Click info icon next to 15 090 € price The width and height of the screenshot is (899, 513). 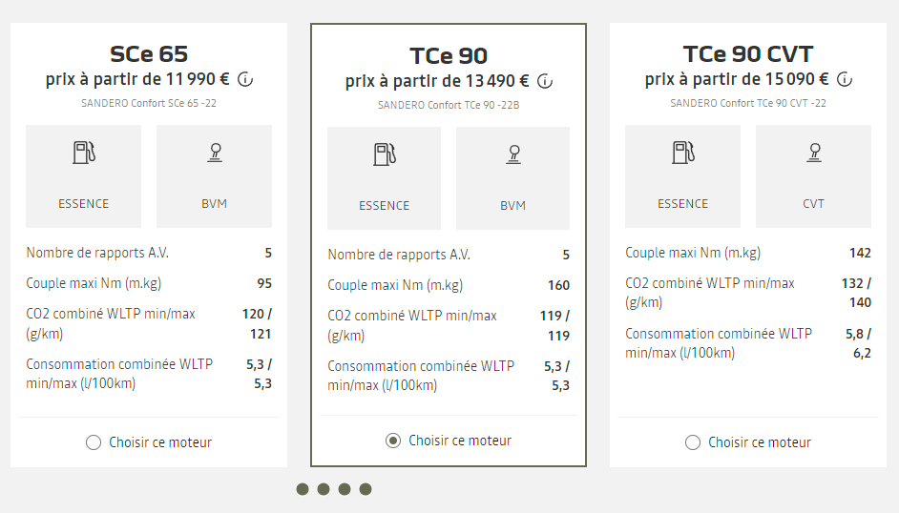point(845,79)
